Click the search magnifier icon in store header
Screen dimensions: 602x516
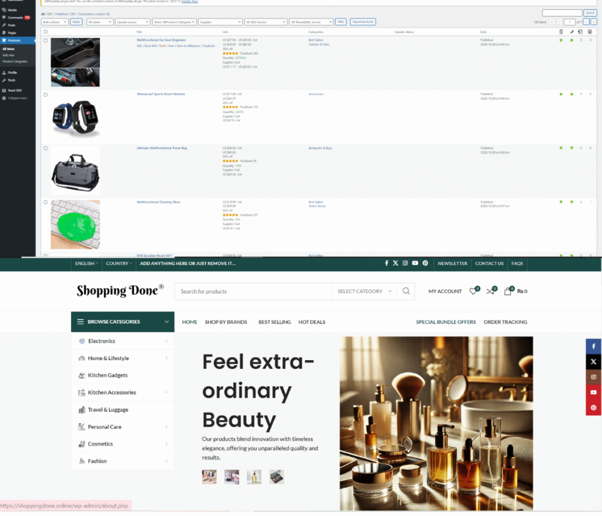(x=406, y=291)
